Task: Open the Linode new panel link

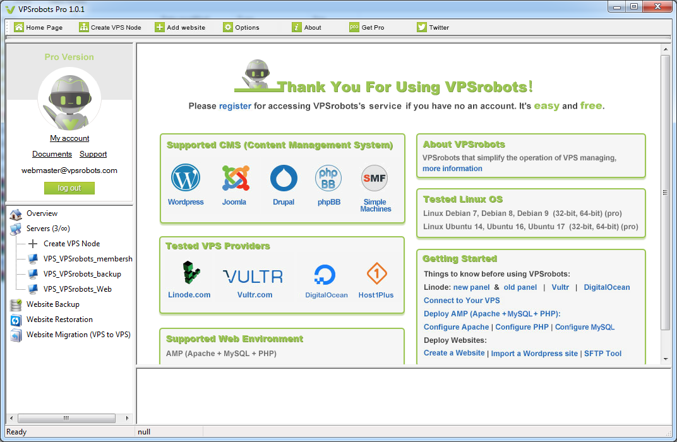Action: coord(471,287)
